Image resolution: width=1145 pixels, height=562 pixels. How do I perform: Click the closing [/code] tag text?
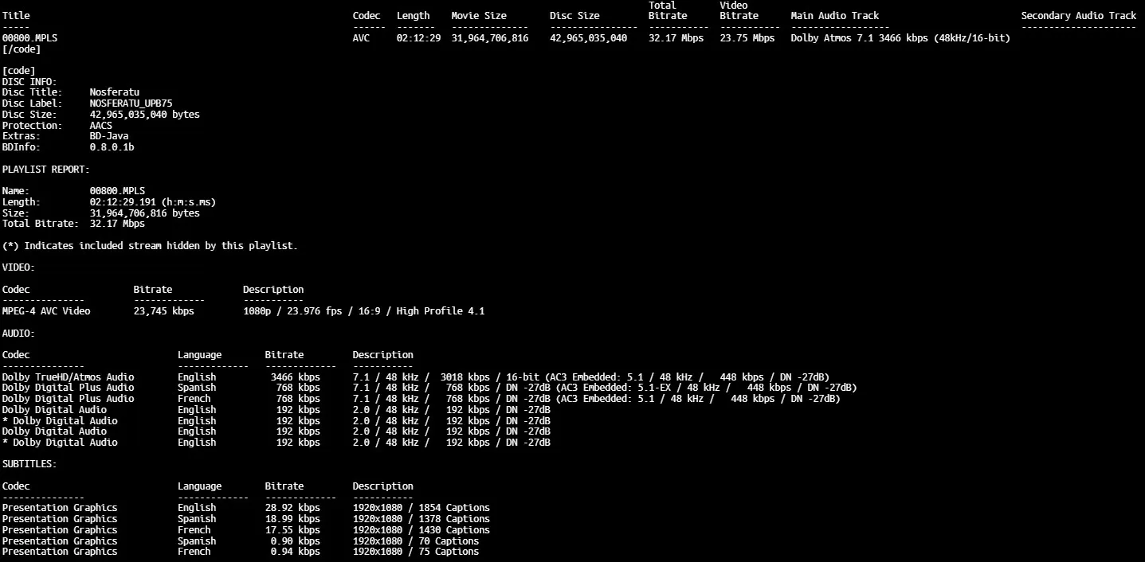click(x=22, y=49)
